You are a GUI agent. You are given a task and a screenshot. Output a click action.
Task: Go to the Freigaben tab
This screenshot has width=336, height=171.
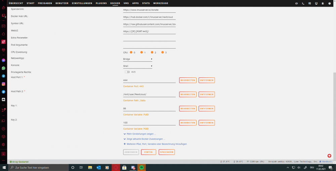point(45,3)
